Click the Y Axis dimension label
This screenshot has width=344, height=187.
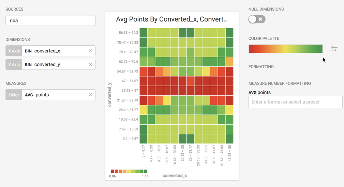point(14,64)
